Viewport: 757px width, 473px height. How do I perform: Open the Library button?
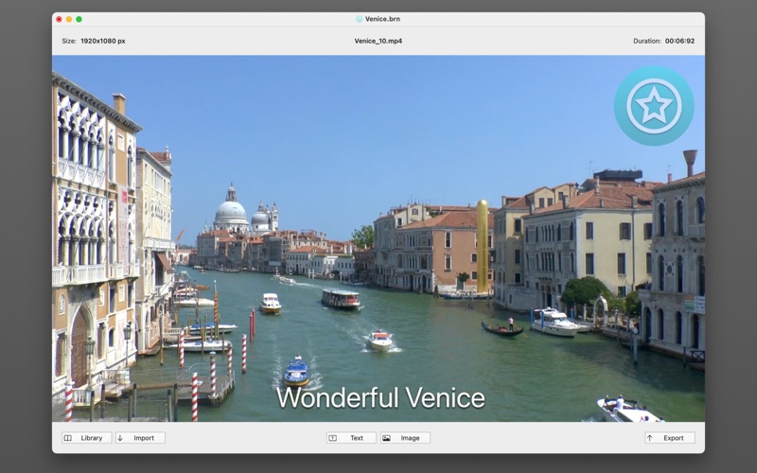pos(86,438)
